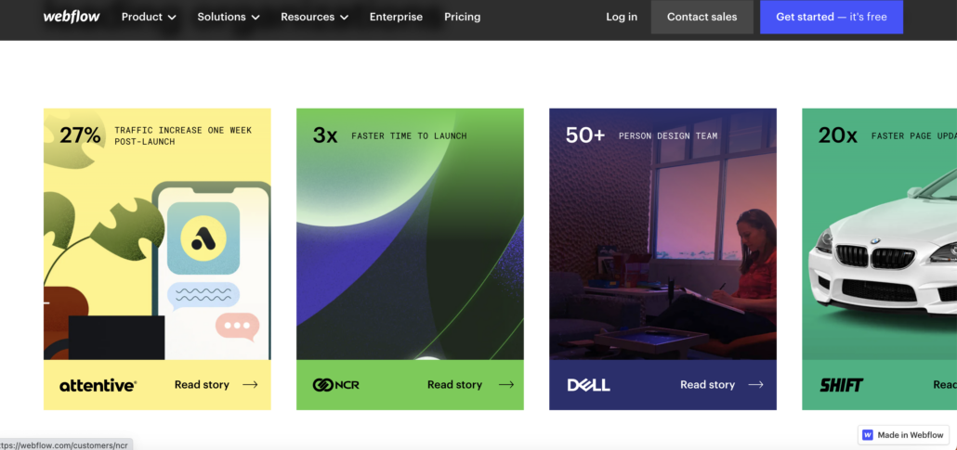Click the 50+ statistic on the Dell card

tap(584, 135)
